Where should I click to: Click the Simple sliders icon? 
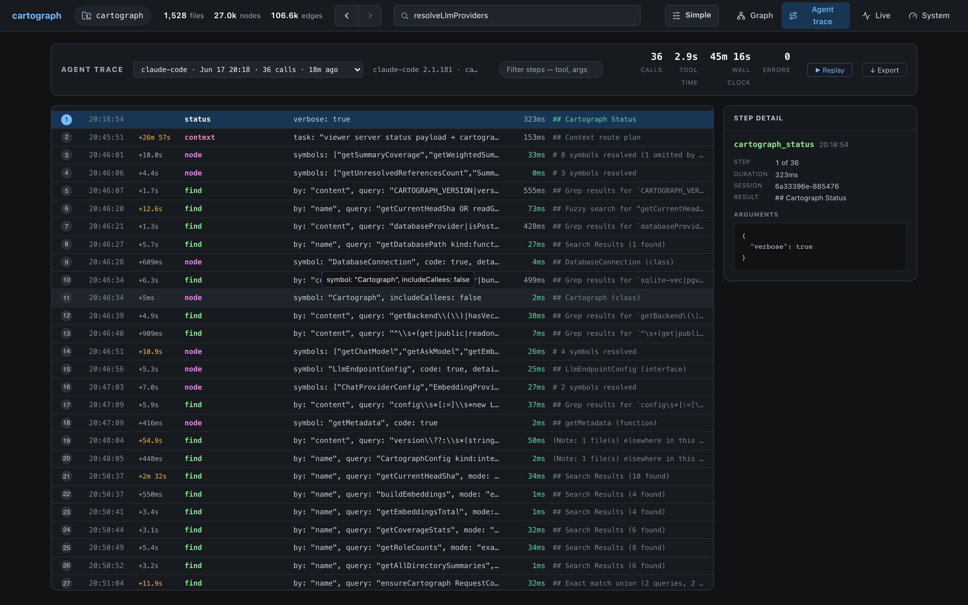[x=676, y=16]
